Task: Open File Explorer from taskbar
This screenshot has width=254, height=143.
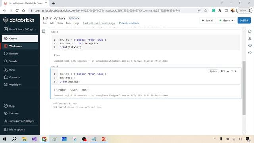Action: tap(24, 139)
